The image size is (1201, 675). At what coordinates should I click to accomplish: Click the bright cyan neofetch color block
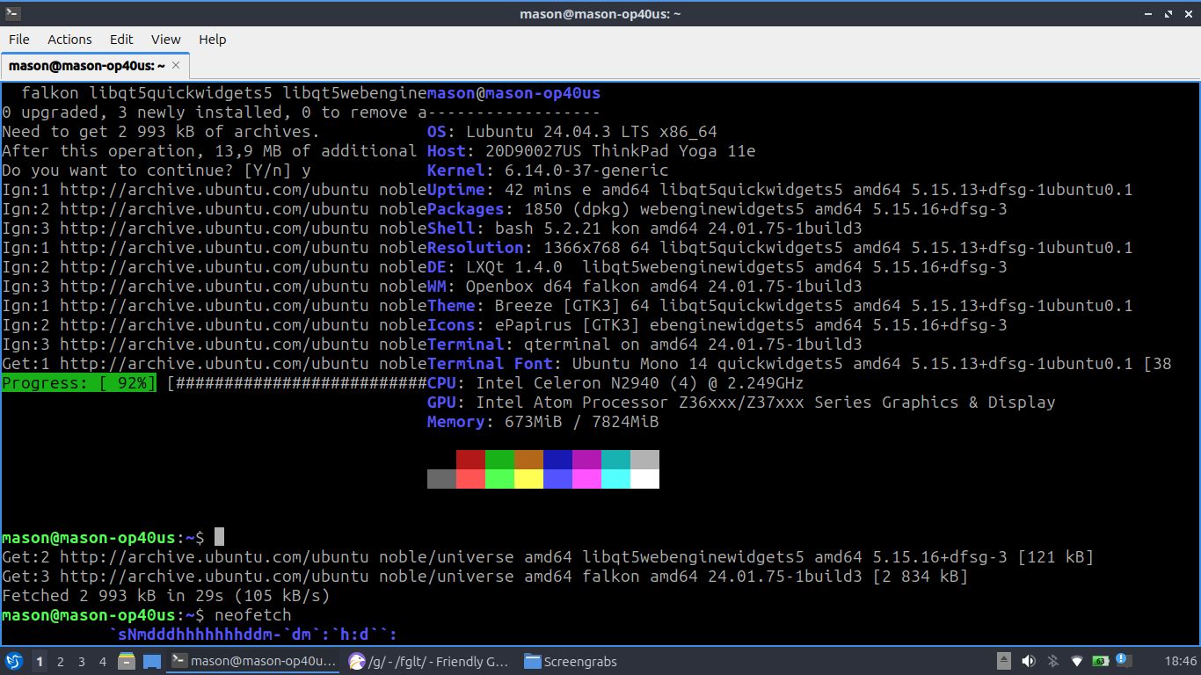coord(615,479)
